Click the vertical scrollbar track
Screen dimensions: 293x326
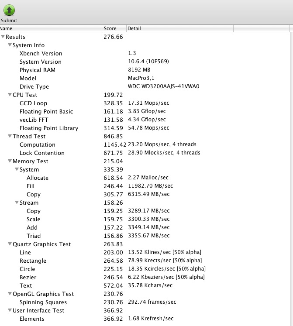pos(291,179)
